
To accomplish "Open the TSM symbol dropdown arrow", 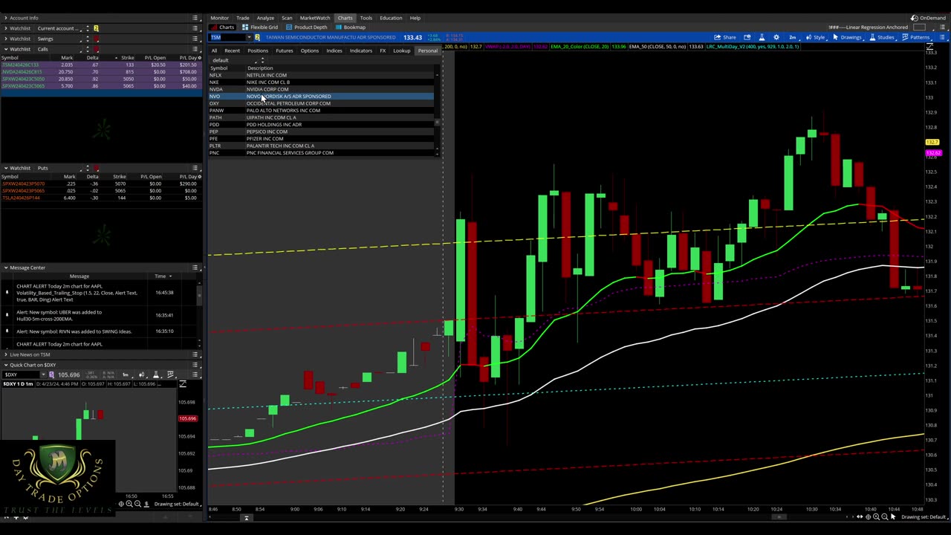I will 250,37.
